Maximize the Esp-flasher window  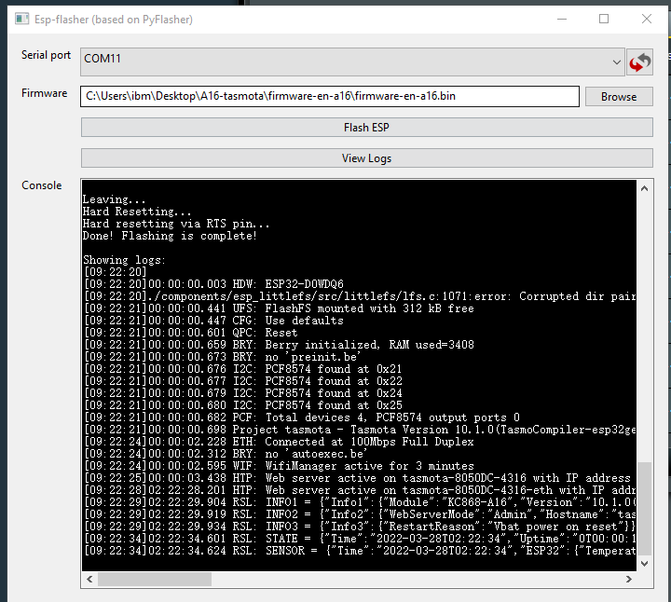[603, 19]
